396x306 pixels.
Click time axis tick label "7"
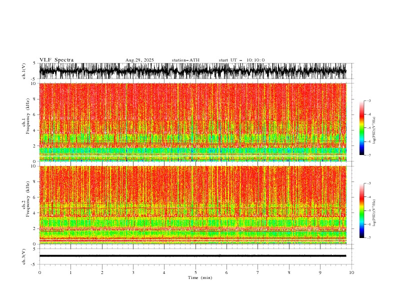[258, 272]
